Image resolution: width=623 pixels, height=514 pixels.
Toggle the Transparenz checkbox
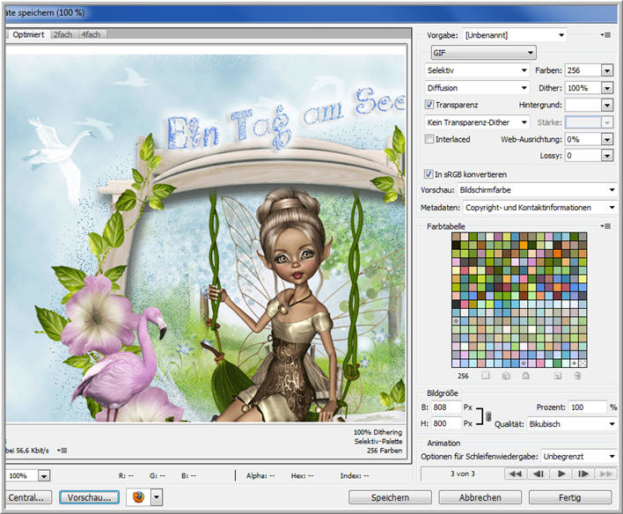pyautogui.click(x=429, y=105)
